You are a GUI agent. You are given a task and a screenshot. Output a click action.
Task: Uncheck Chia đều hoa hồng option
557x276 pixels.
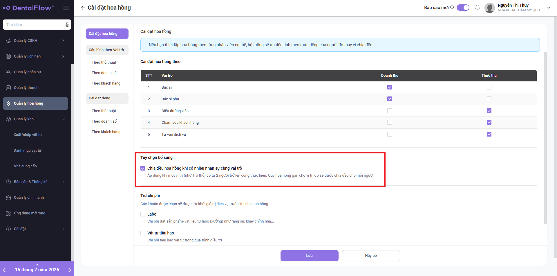click(x=143, y=168)
